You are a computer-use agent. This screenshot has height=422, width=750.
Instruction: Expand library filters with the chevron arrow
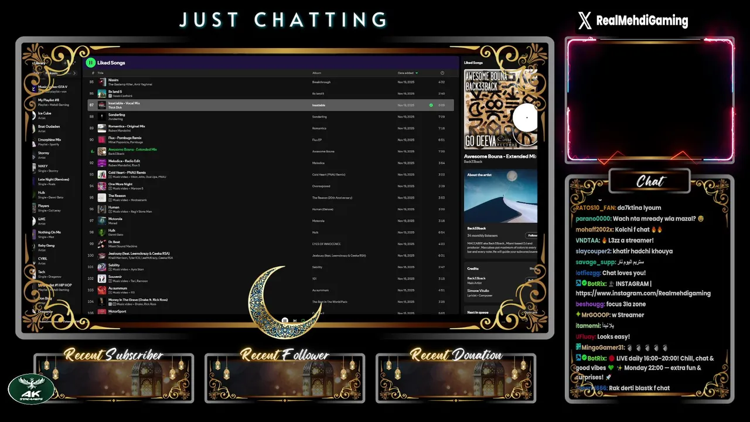click(x=74, y=73)
